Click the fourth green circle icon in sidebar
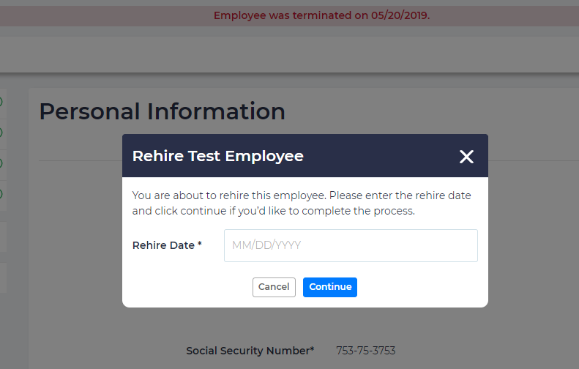The height and width of the screenshot is (369, 579). coord(1,194)
